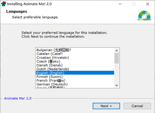The image size is (155, 113).
Task: Pick Dutch (Nederlands) language option
Action: tap(53, 69)
